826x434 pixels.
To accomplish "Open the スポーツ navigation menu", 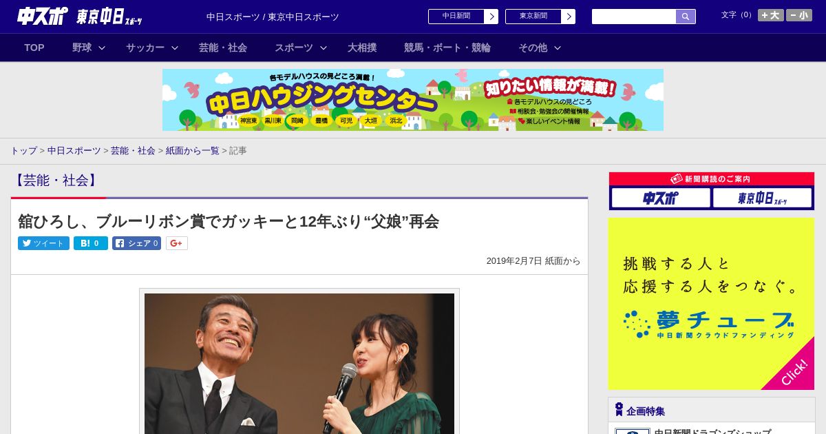I will tap(294, 48).
